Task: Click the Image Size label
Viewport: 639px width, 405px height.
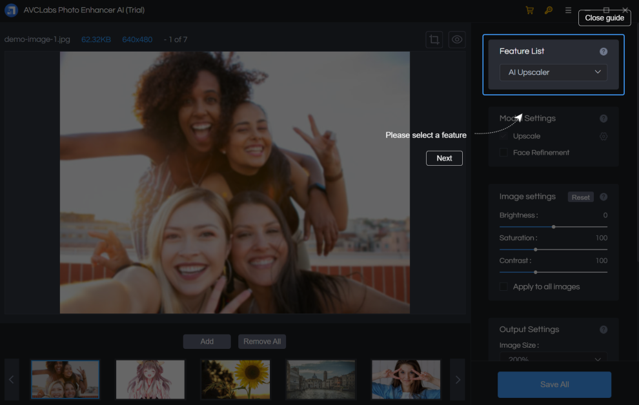Action: 519,346
